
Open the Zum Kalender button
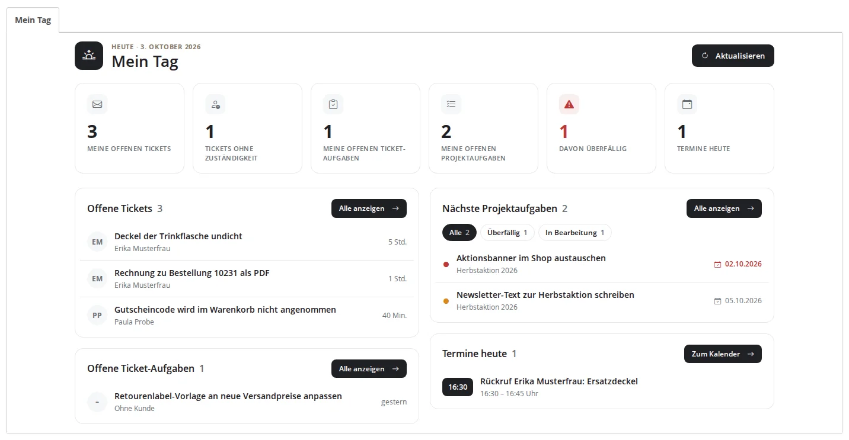coord(723,354)
